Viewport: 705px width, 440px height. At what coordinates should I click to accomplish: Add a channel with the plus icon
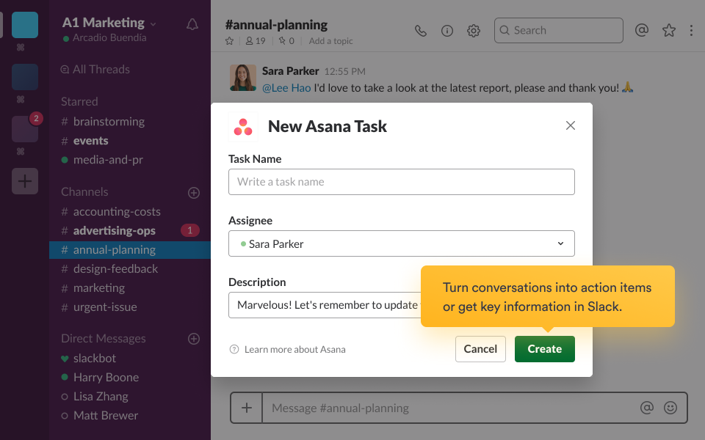193,192
